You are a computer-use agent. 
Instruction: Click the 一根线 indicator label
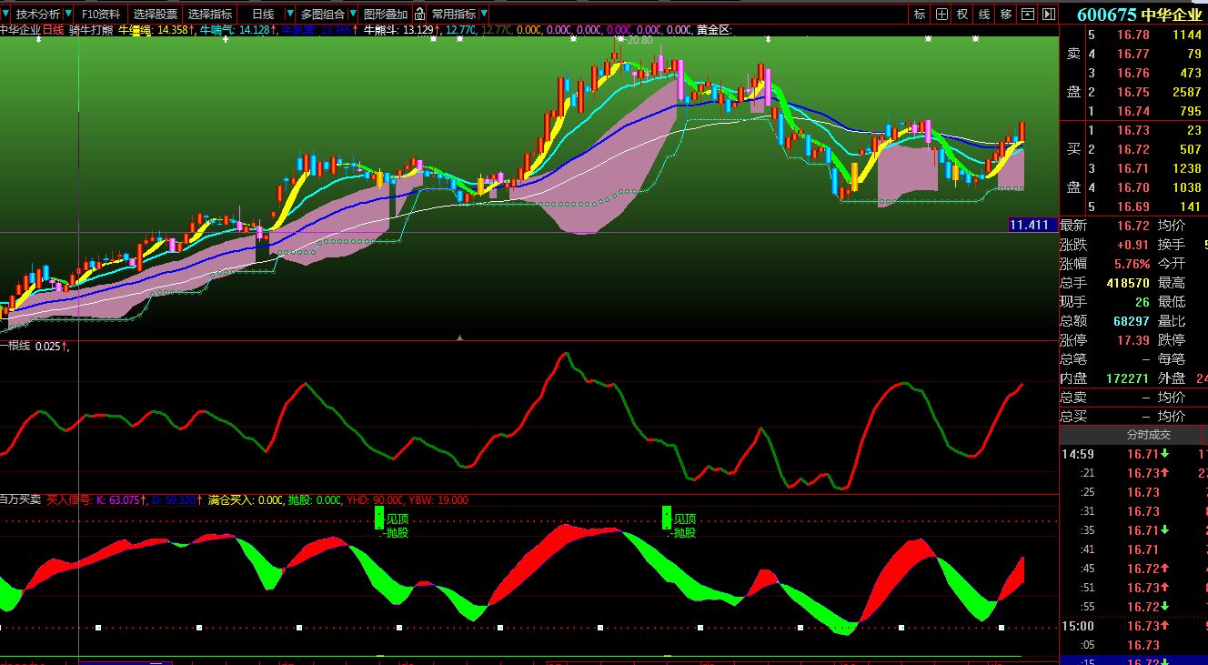[x=15, y=347]
